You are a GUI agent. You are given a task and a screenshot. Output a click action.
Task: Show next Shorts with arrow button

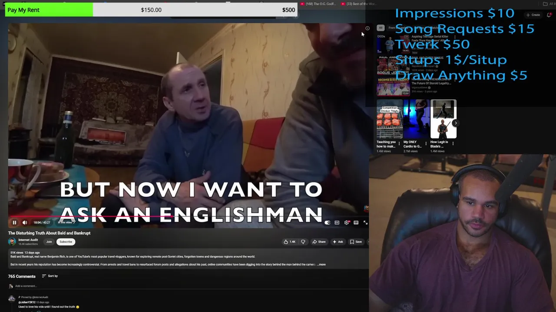tap(455, 123)
